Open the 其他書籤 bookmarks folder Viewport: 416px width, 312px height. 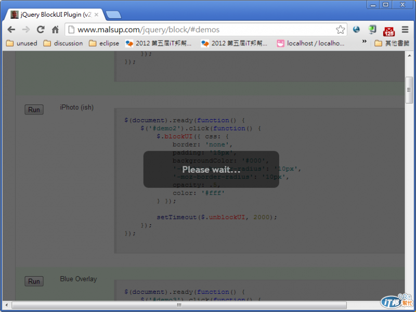tap(392, 43)
